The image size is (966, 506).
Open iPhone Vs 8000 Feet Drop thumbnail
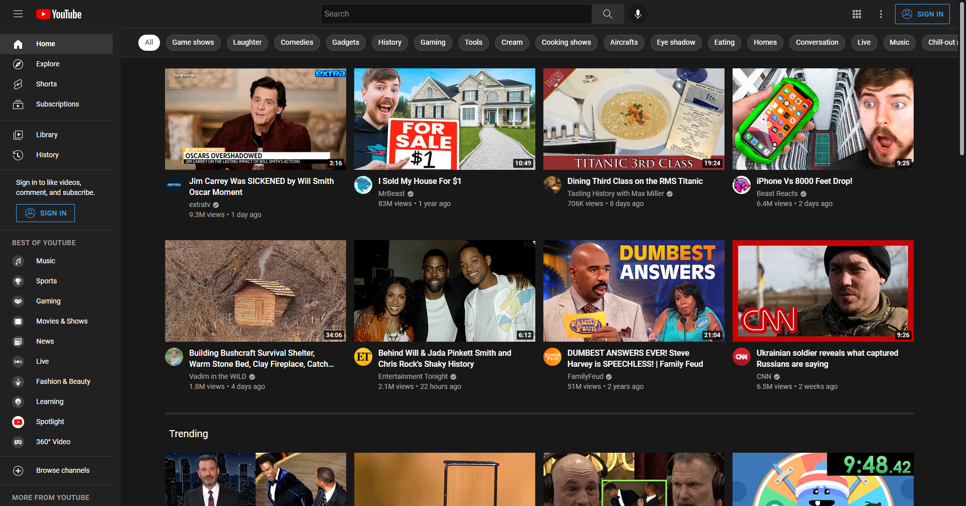pyautogui.click(x=823, y=119)
